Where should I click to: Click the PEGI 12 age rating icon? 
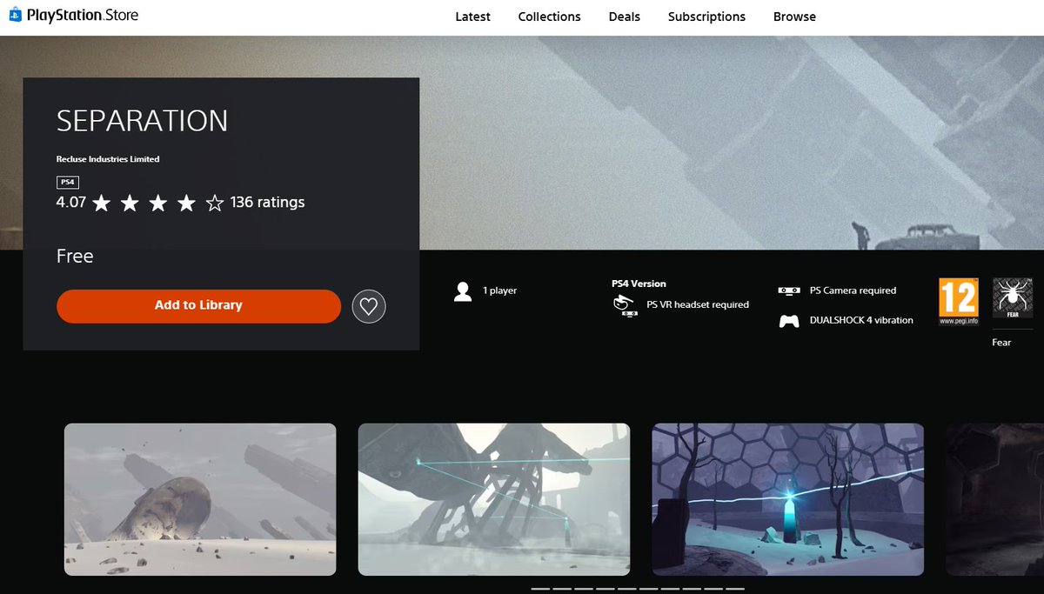[x=959, y=302]
